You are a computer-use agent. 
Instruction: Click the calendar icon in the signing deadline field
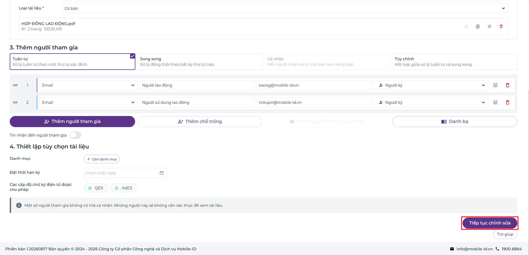tap(162, 173)
